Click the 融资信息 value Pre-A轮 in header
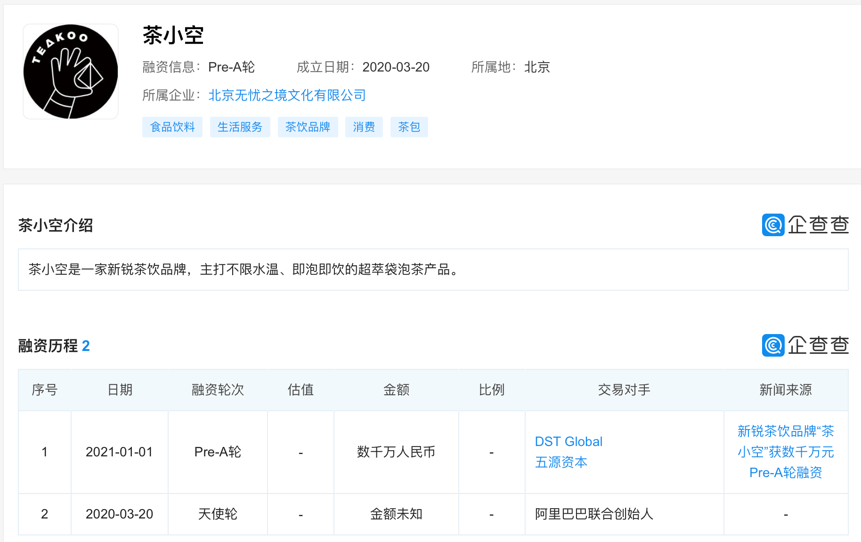 [x=231, y=67]
